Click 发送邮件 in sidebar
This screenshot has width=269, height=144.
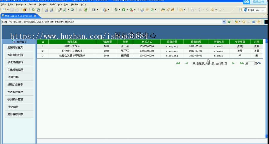pos(13,107)
